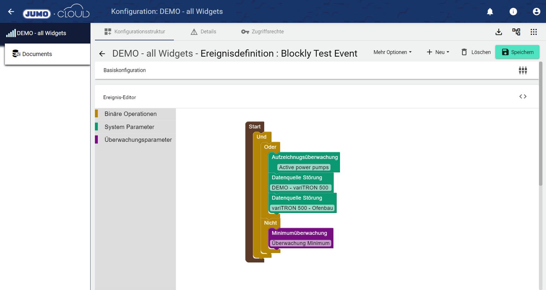Screen dimensions: 546x290
Task: Switch to the Details tab
Action: pyautogui.click(x=203, y=32)
